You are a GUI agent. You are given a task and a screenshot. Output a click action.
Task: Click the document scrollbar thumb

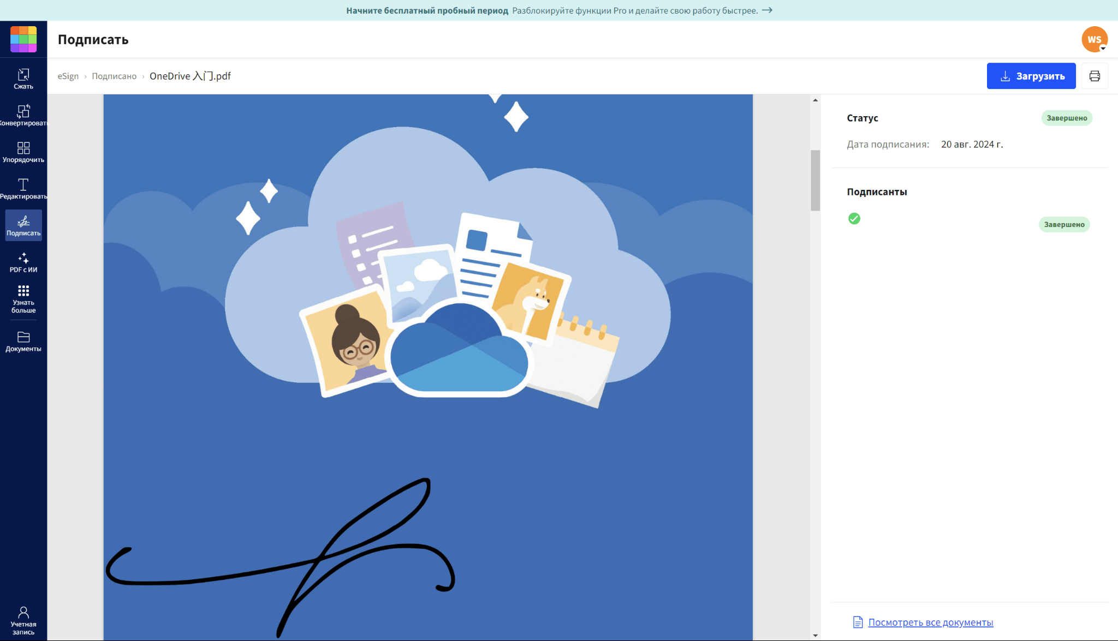(x=815, y=180)
